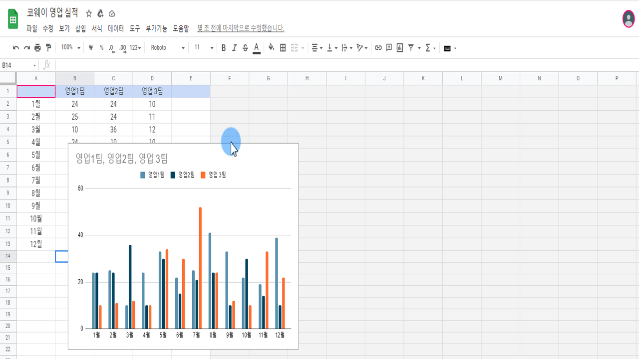Open the Functions sigma icon
Image resolution: width=639 pixels, height=359 pixels.
tap(427, 48)
